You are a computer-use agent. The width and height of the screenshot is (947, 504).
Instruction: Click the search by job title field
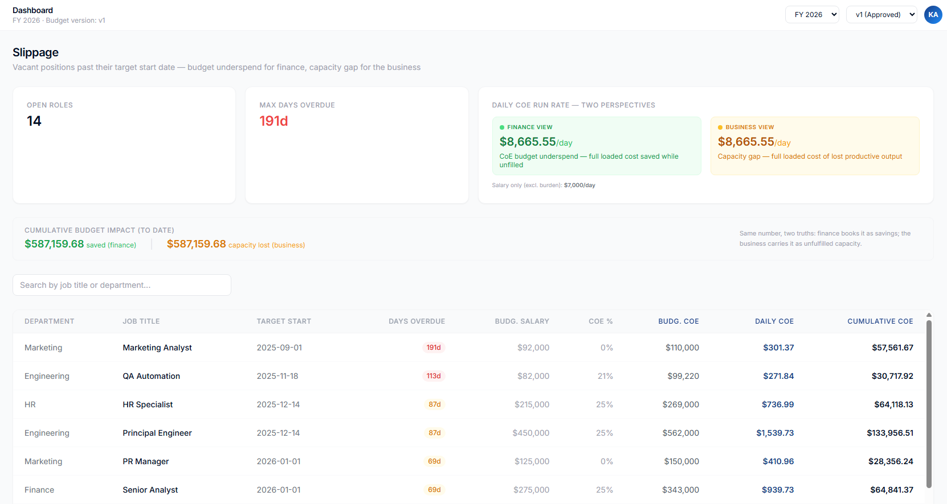click(122, 285)
